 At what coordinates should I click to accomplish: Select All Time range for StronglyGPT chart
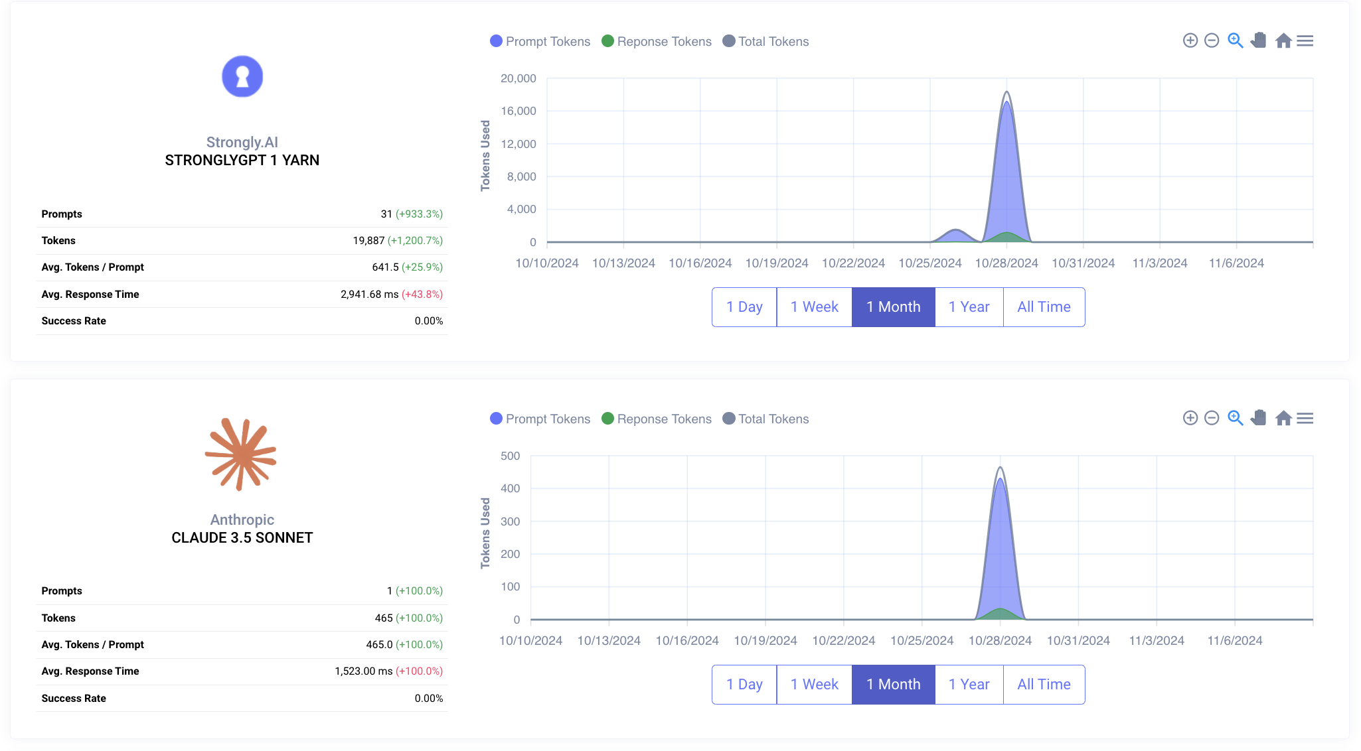click(1044, 307)
